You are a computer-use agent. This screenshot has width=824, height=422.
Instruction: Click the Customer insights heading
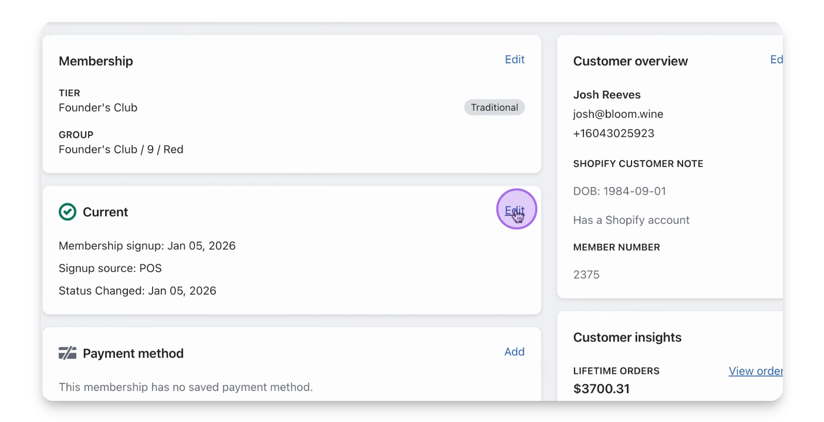click(627, 338)
